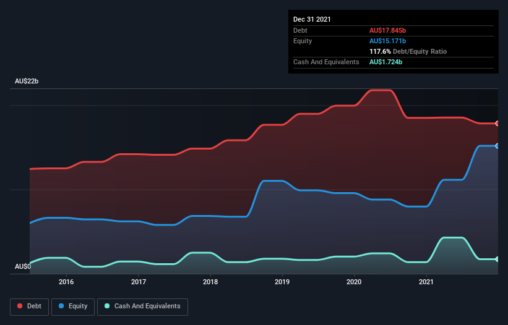Click the teal Cash endpoint marker
The width and height of the screenshot is (508, 325).
[497, 260]
